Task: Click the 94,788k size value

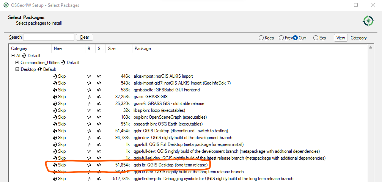Action: pyautogui.click(x=122, y=138)
